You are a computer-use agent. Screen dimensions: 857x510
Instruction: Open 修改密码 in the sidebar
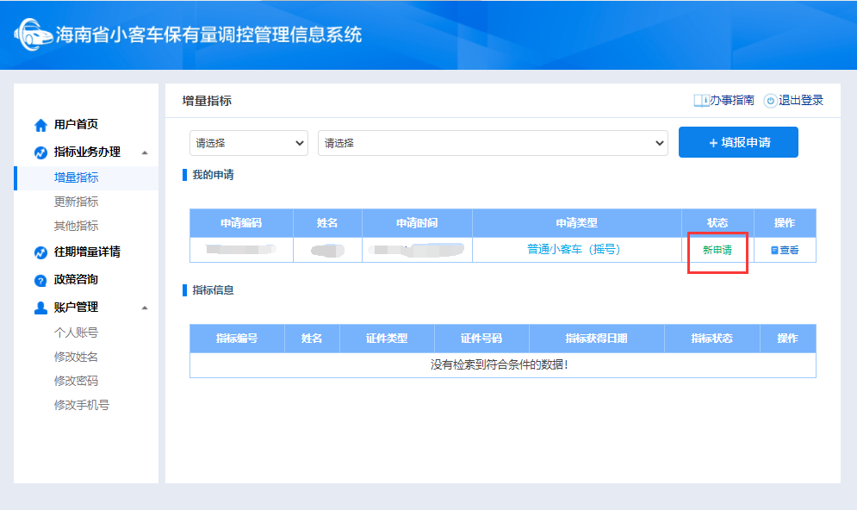click(x=76, y=381)
